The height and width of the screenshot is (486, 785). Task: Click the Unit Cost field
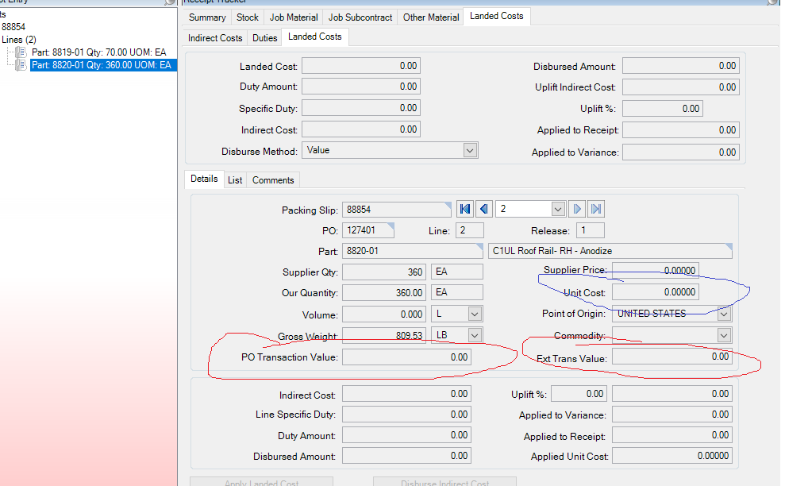point(656,292)
